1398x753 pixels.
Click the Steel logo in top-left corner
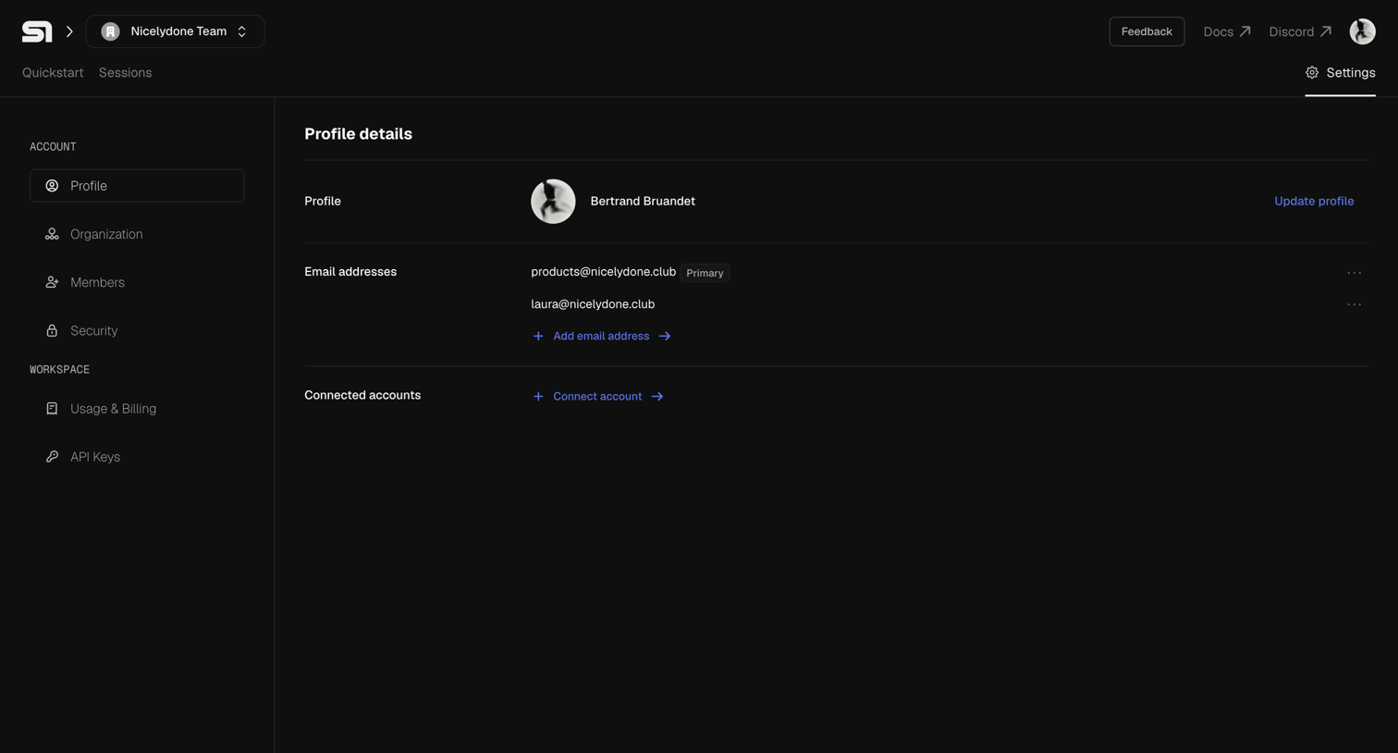pos(37,31)
